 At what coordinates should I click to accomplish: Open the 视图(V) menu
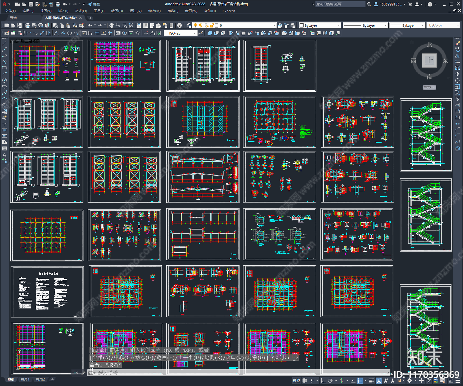tap(46, 11)
